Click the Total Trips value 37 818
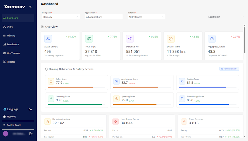The image size is (248, 141). pos(91,51)
